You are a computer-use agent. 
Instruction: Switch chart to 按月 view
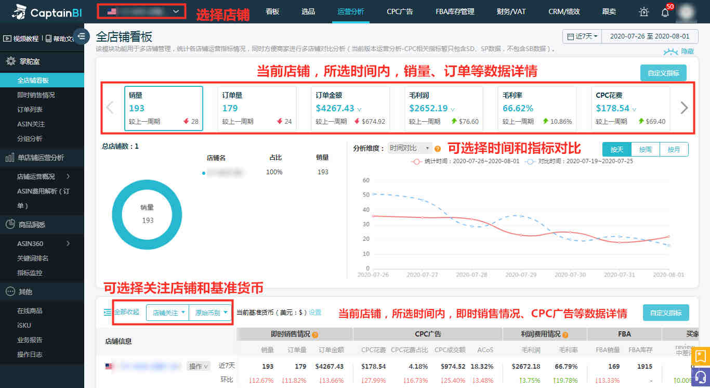click(x=674, y=149)
